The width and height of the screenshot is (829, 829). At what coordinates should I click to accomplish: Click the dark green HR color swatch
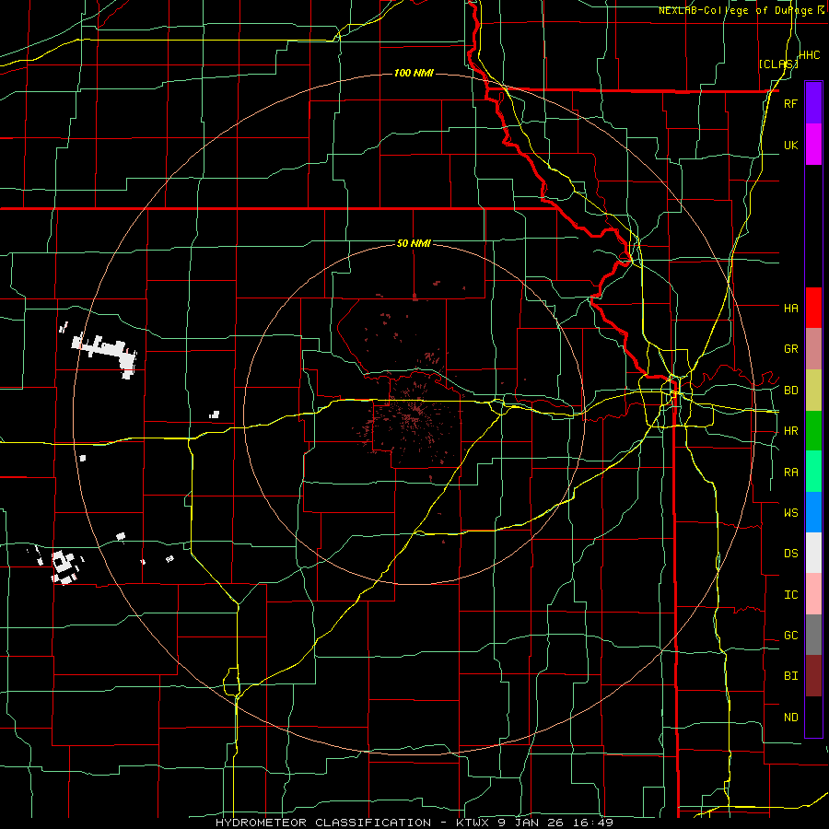pyautogui.click(x=813, y=430)
